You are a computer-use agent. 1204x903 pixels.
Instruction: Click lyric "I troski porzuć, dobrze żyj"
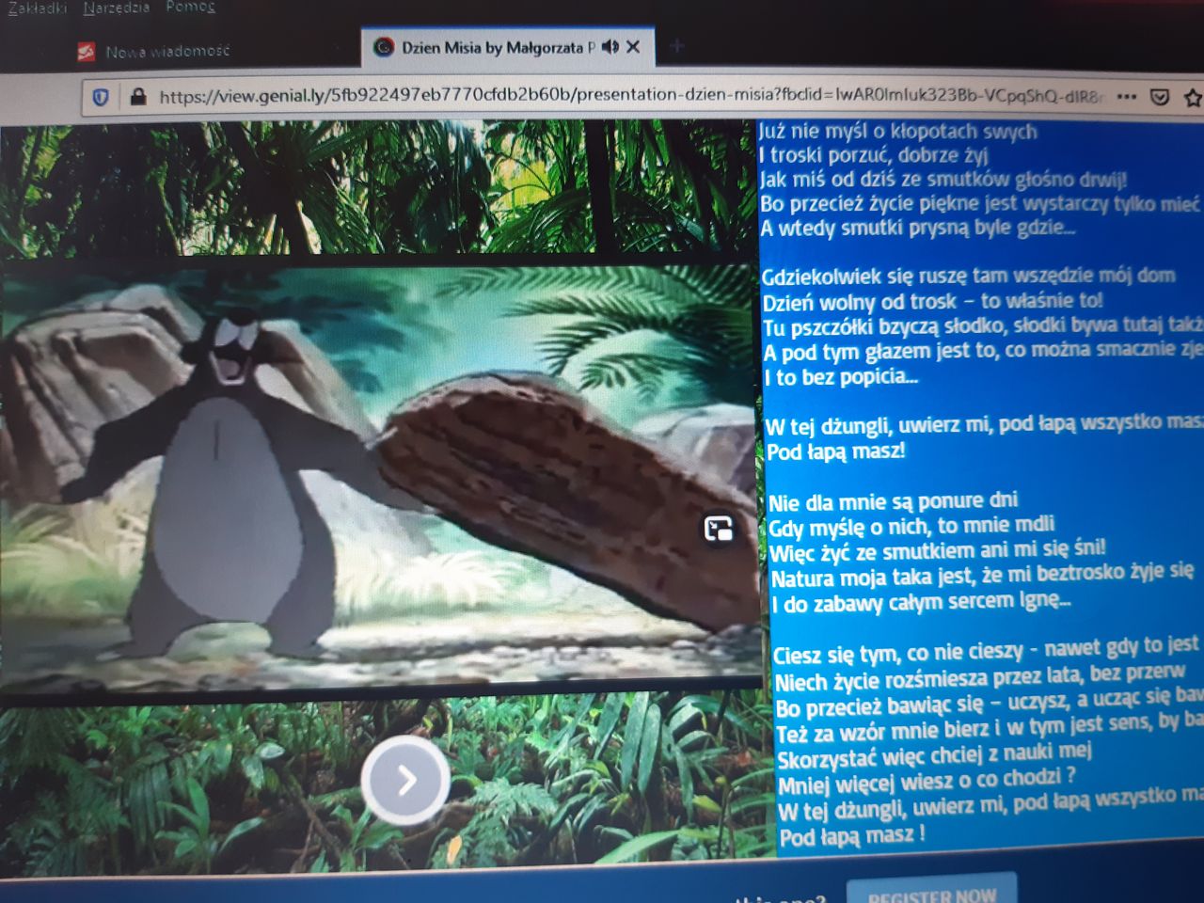point(874,155)
